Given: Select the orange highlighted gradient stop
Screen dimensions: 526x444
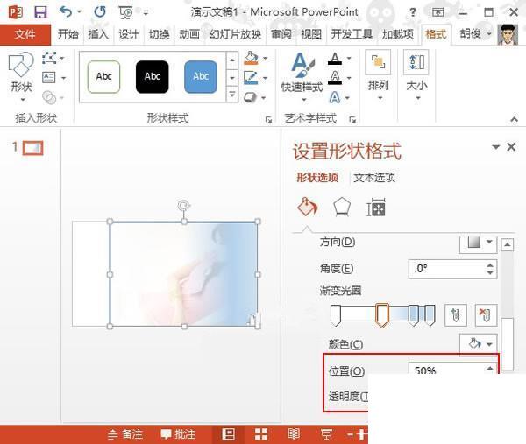Looking at the screenshot, I should [x=381, y=315].
